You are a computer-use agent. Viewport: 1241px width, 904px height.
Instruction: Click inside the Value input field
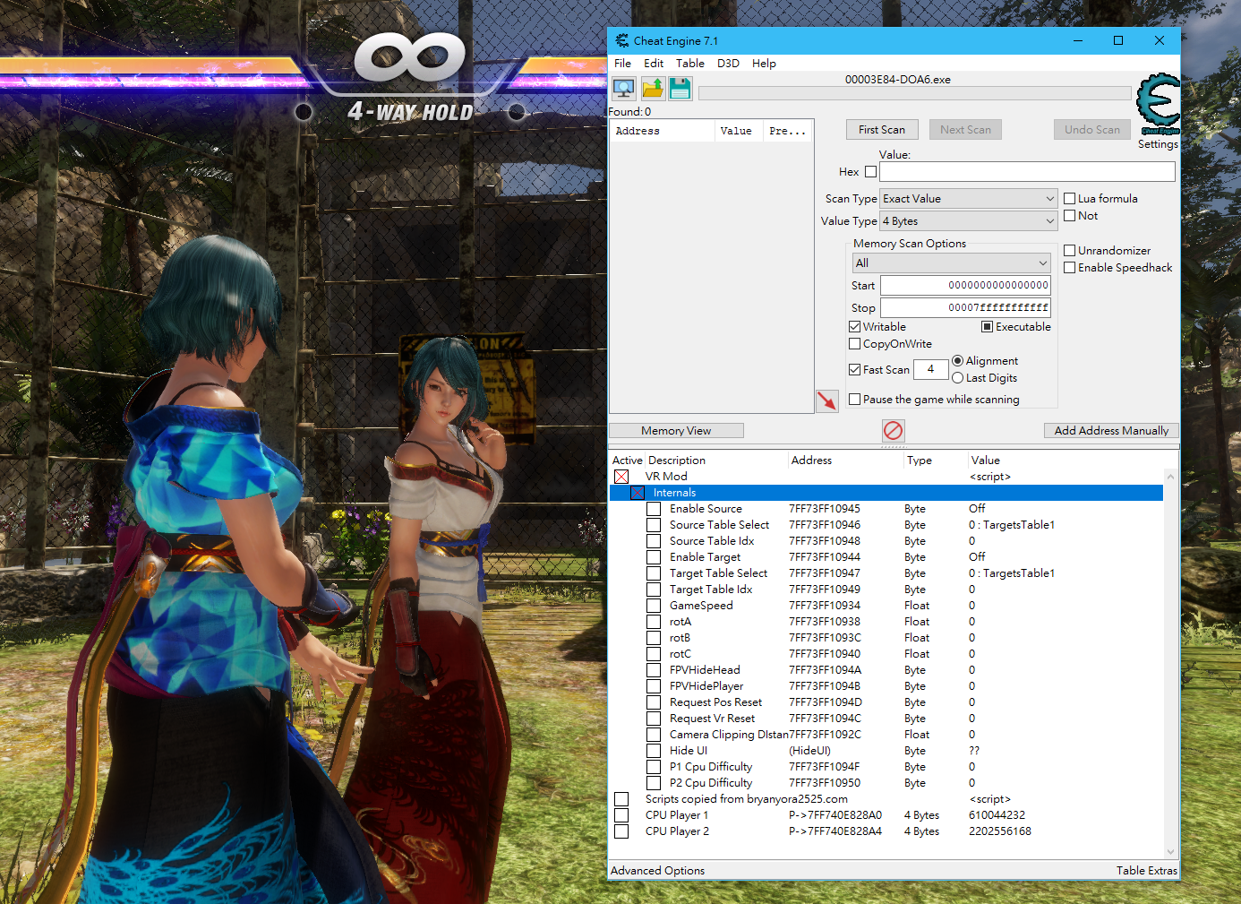click(x=1026, y=171)
